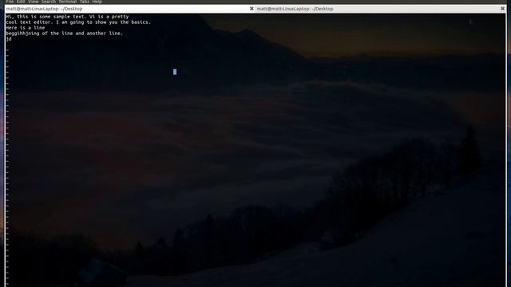
Task: Close the inactive second terminal tab
Action: click(x=502, y=9)
